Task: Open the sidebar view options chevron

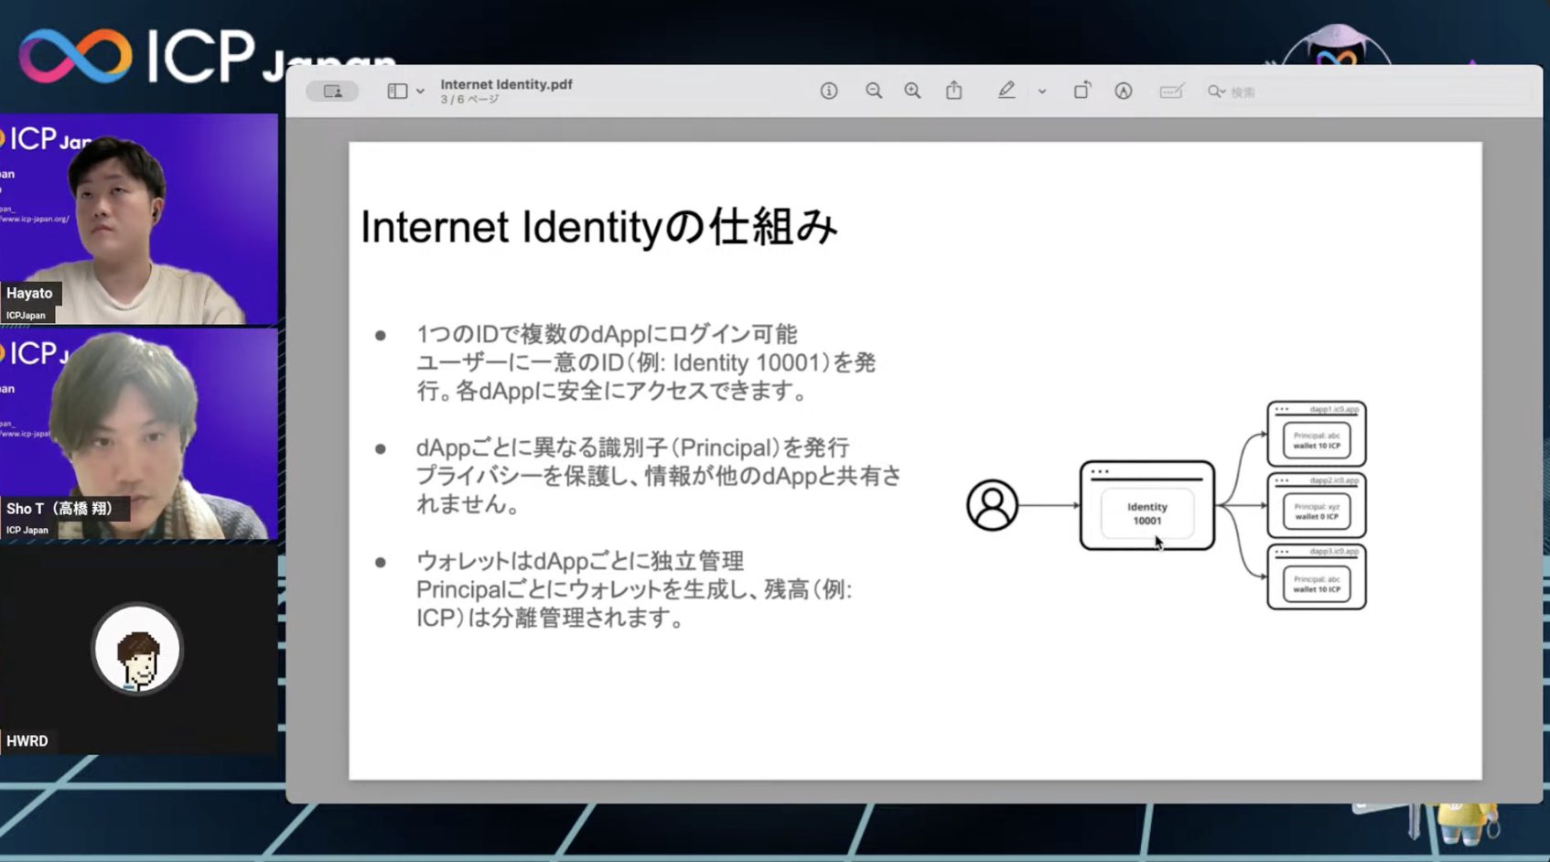Action: pos(420,91)
